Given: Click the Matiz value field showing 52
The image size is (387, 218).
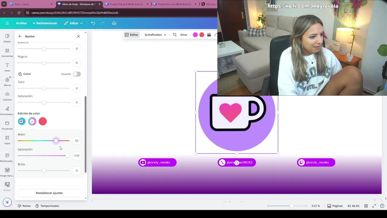Looking at the screenshot, I should point(77,141).
